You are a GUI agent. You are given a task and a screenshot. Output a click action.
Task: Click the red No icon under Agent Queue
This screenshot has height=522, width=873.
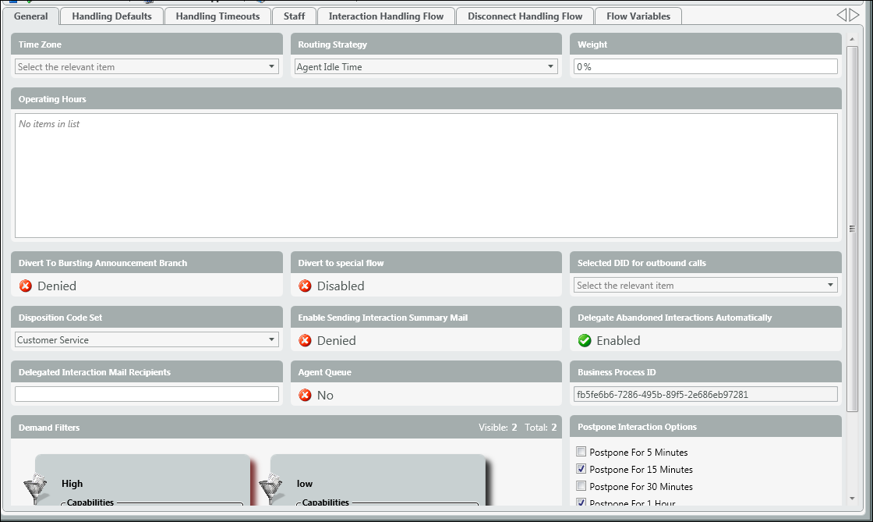(x=305, y=396)
